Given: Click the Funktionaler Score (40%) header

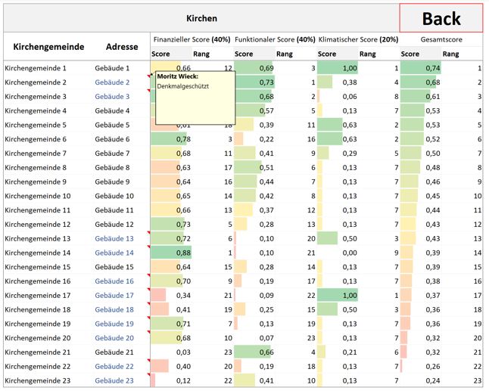Looking at the screenshot, I should [x=275, y=39].
